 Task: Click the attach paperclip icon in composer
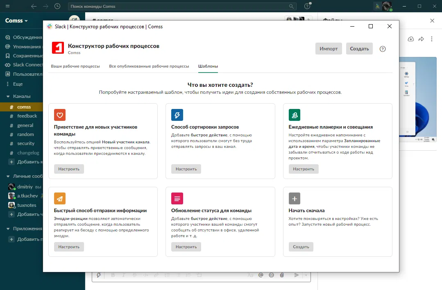click(282, 275)
